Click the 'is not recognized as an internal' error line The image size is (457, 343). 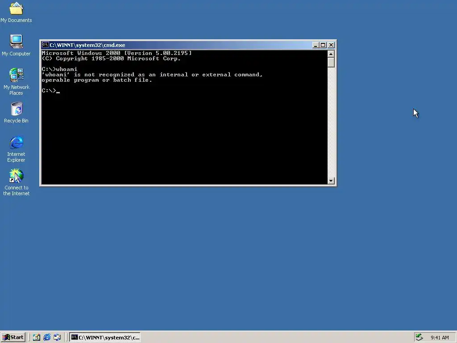pyautogui.click(x=152, y=75)
